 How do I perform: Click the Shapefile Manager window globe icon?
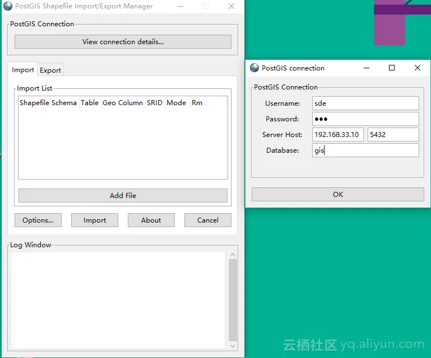8,6
